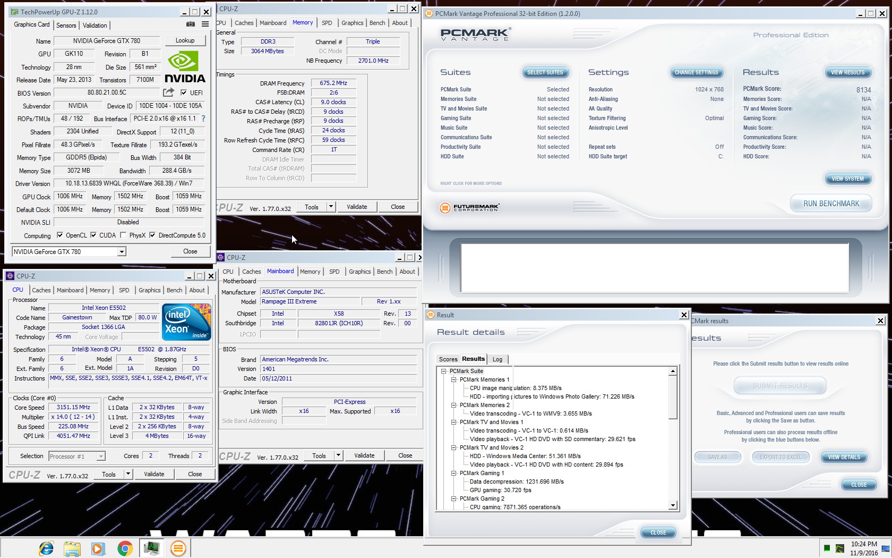Viewport: 892px width, 558px height.
Task: Click the Result tree vertical scrollbar thumb
Action: coord(673,398)
